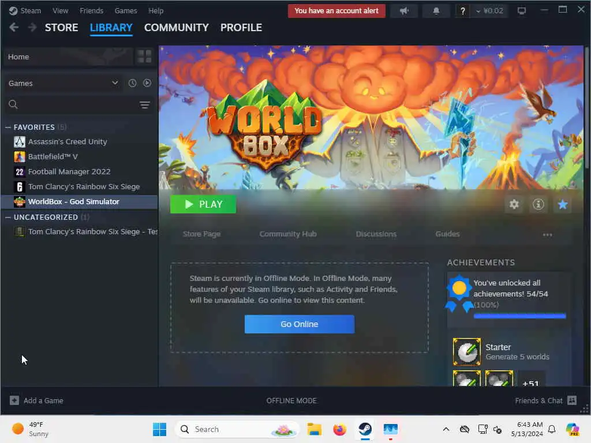Go forward with the right arrow
591x443 pixels.
coord(32,27)
